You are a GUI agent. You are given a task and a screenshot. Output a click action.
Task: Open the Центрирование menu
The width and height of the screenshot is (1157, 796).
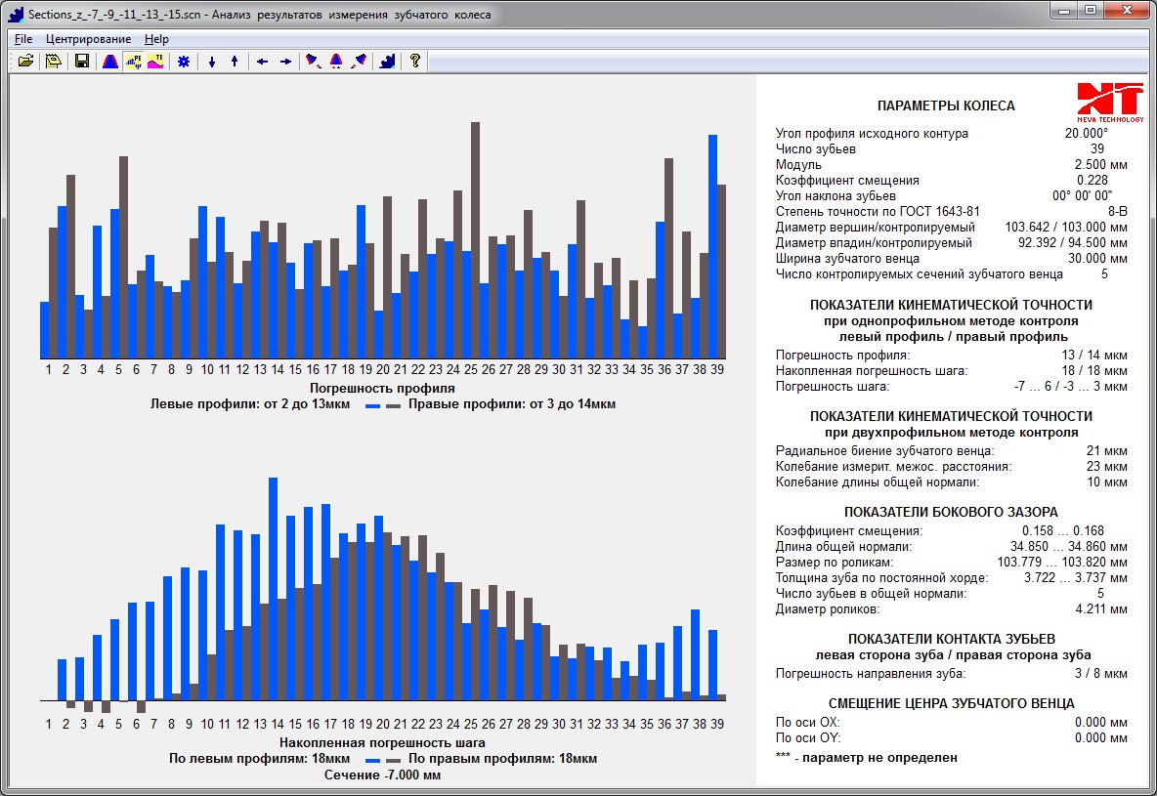pos(89,39)
